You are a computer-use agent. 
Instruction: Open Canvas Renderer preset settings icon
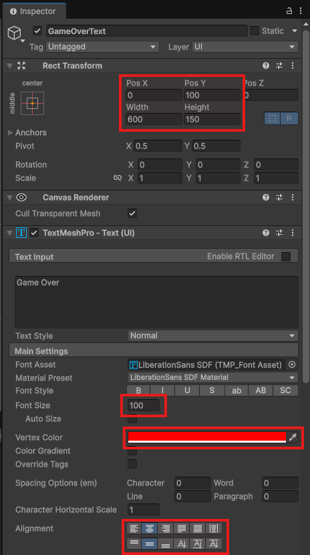pyautogui.click(x=279, y=197)
